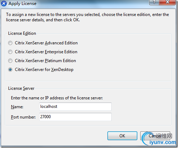Click the License Server group heading
The image size is (178, 148).
pyautogui.click(x=21, y=88)
